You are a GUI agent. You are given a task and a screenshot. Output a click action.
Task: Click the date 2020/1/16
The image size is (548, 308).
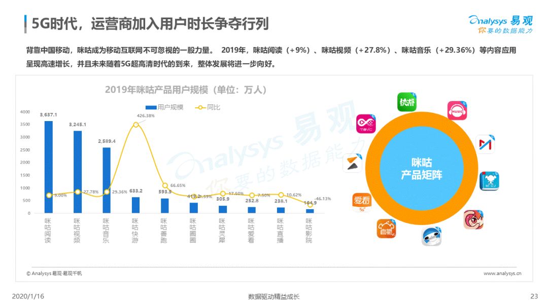point(28,296)
